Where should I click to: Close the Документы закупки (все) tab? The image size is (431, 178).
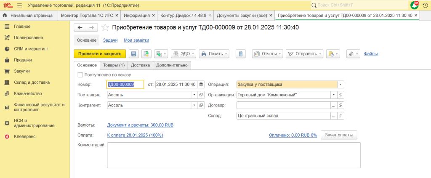coord(271,16)
